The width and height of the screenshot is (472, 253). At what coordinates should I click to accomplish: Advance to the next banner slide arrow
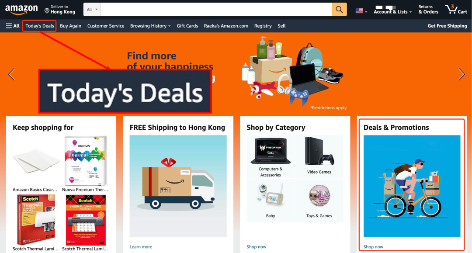[461, 74]
